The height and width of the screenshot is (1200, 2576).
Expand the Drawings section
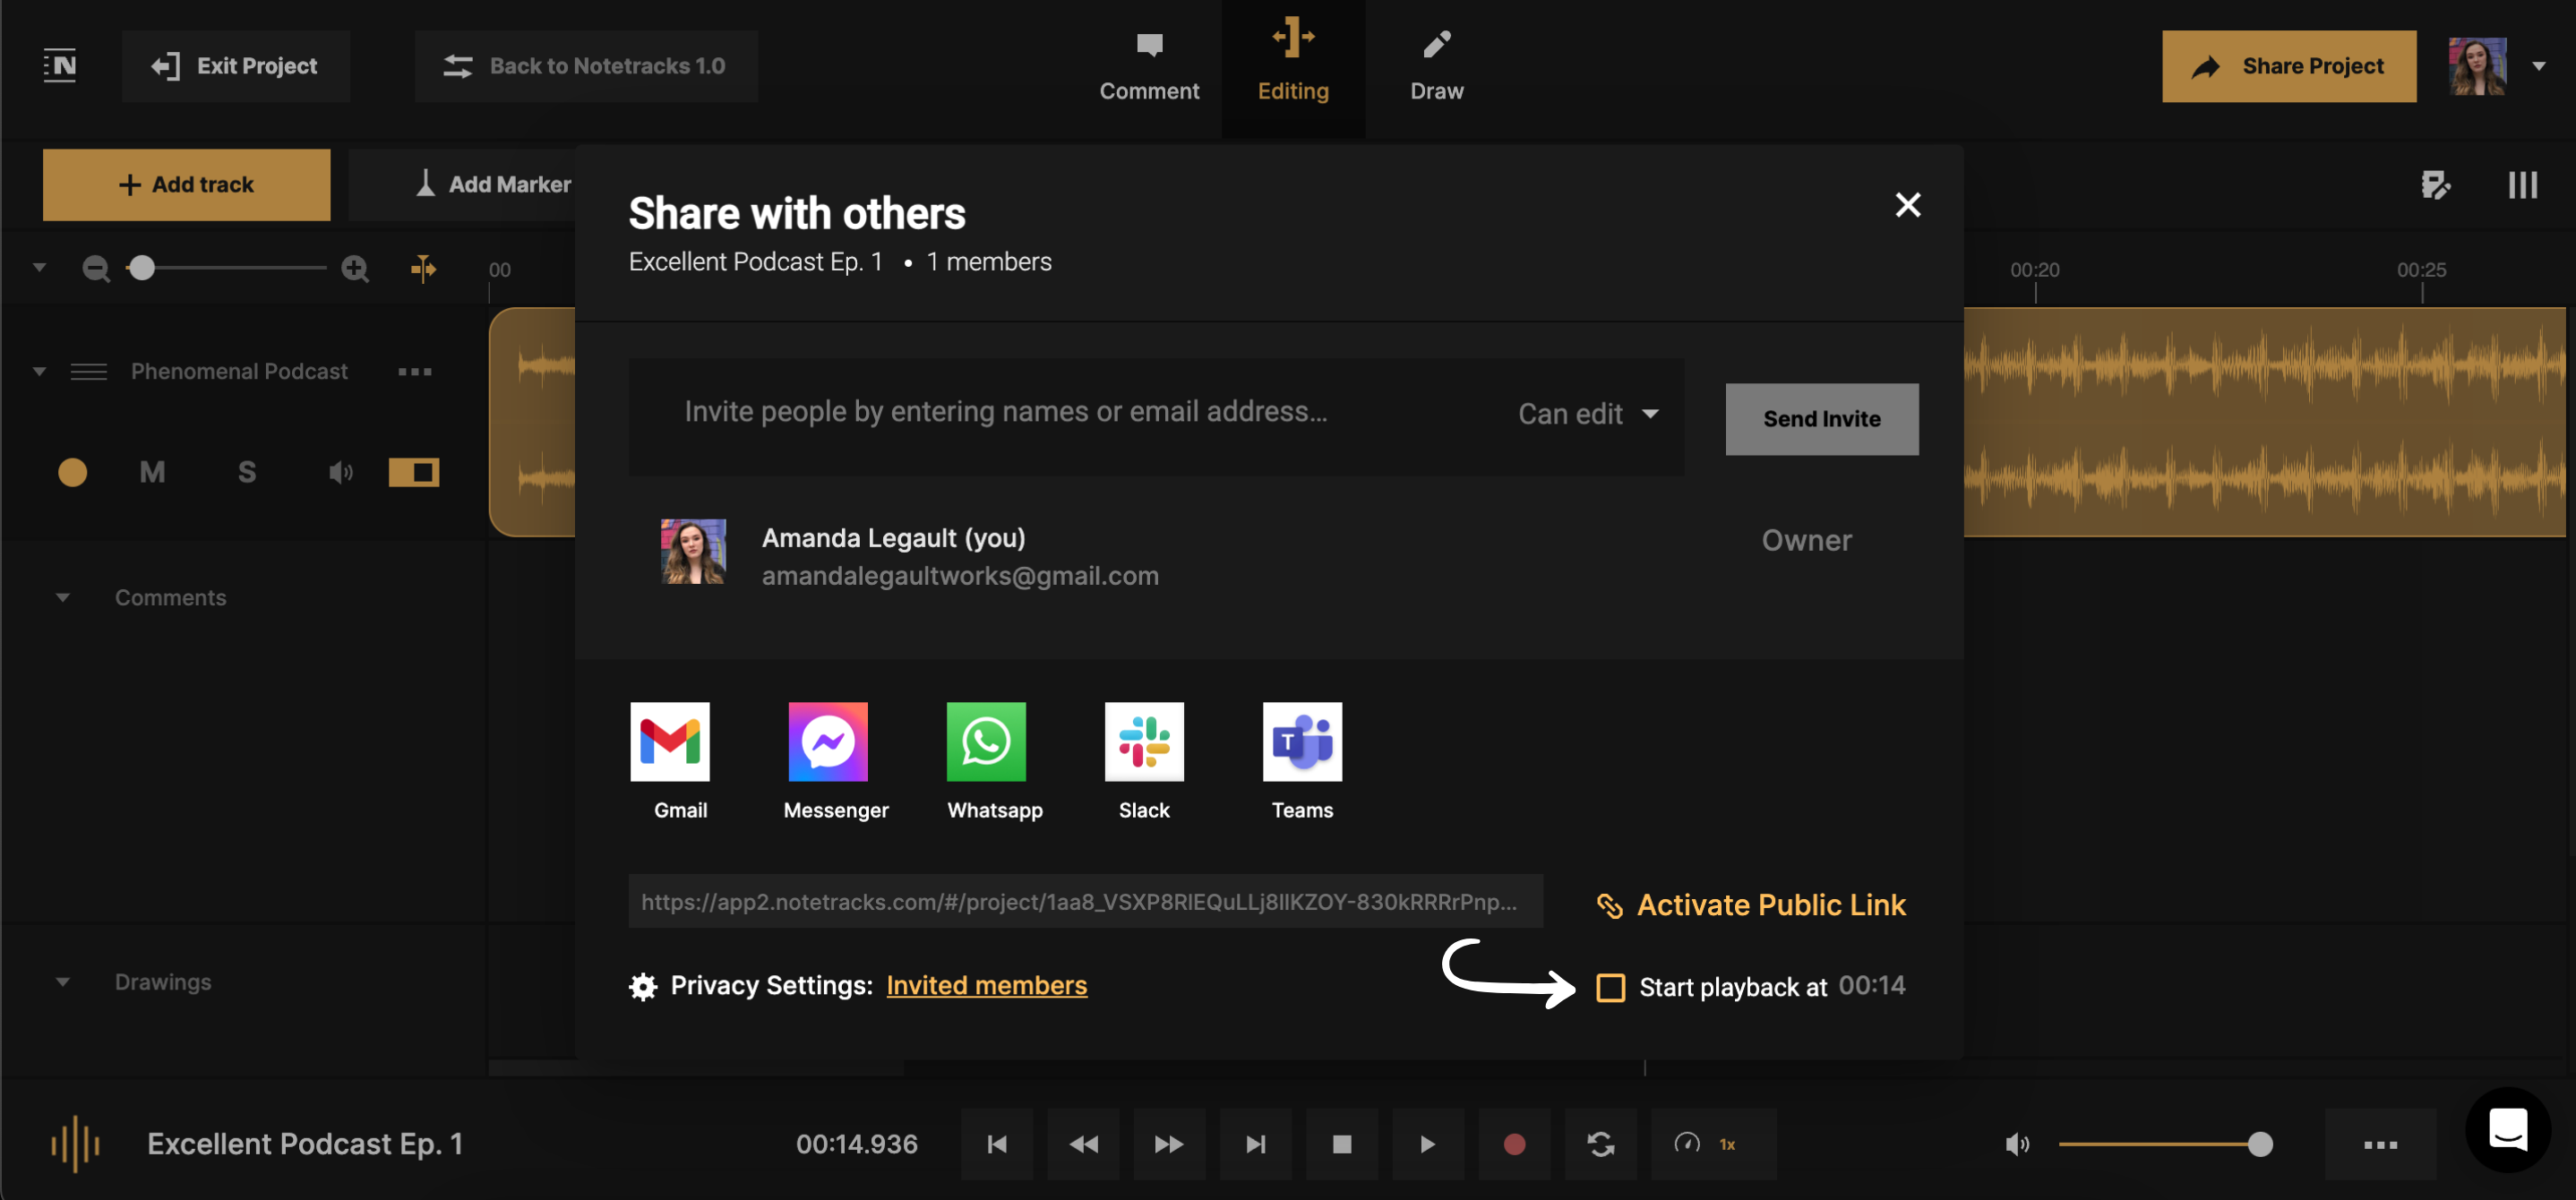[64, 981]
